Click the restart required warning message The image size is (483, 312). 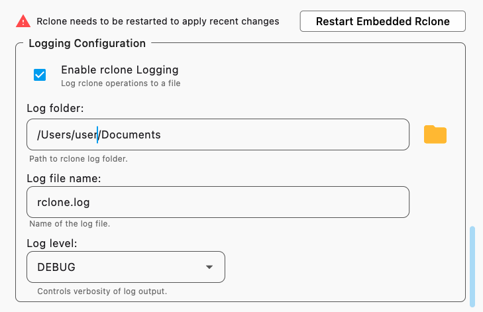pyautogui.click(x=157, y=21)
